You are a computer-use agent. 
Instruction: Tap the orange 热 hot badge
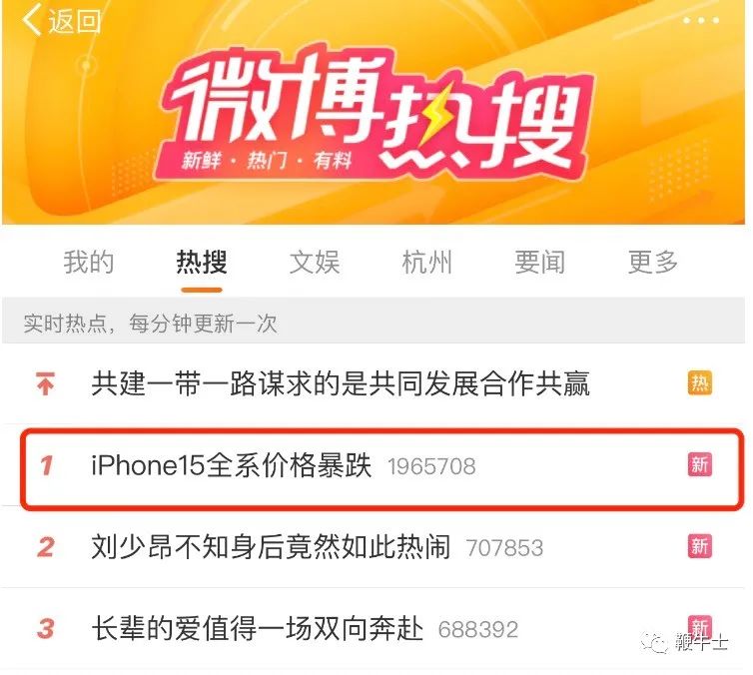click(x=700, y=383)
